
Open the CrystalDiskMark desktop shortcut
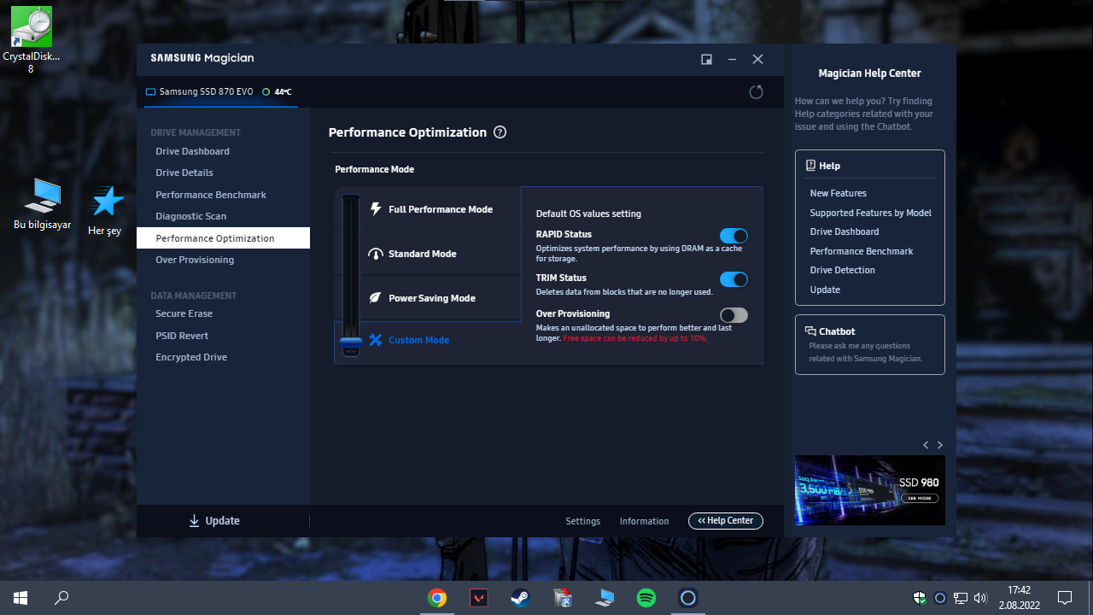32,39
